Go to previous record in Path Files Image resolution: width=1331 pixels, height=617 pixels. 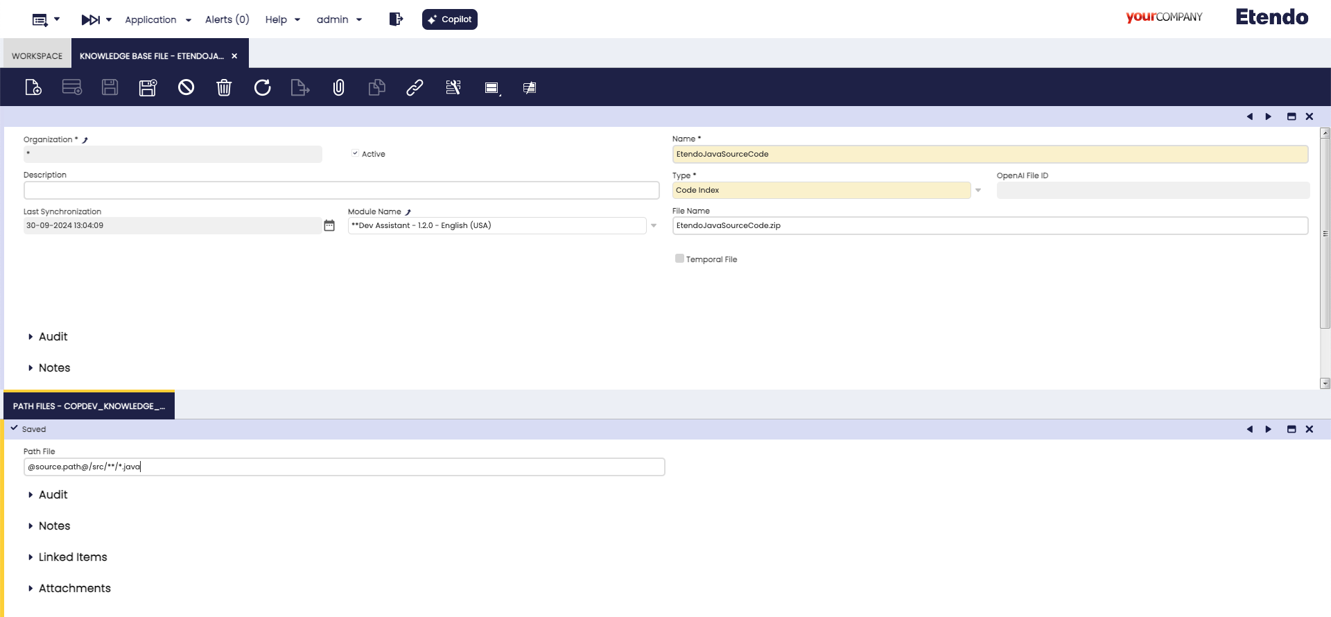[1250, 429]
